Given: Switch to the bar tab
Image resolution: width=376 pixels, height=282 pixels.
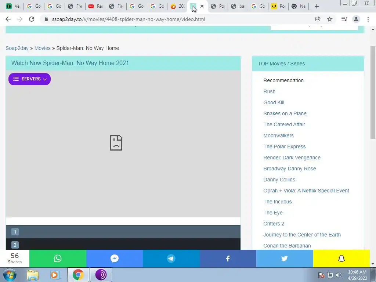Looking at the screenshot, I should pos(238,6).
